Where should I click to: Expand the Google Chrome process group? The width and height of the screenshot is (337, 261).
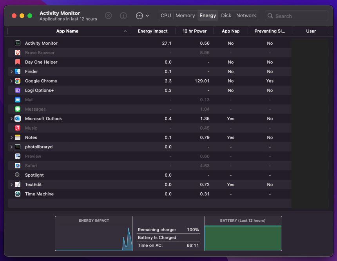tap(11, 81)
